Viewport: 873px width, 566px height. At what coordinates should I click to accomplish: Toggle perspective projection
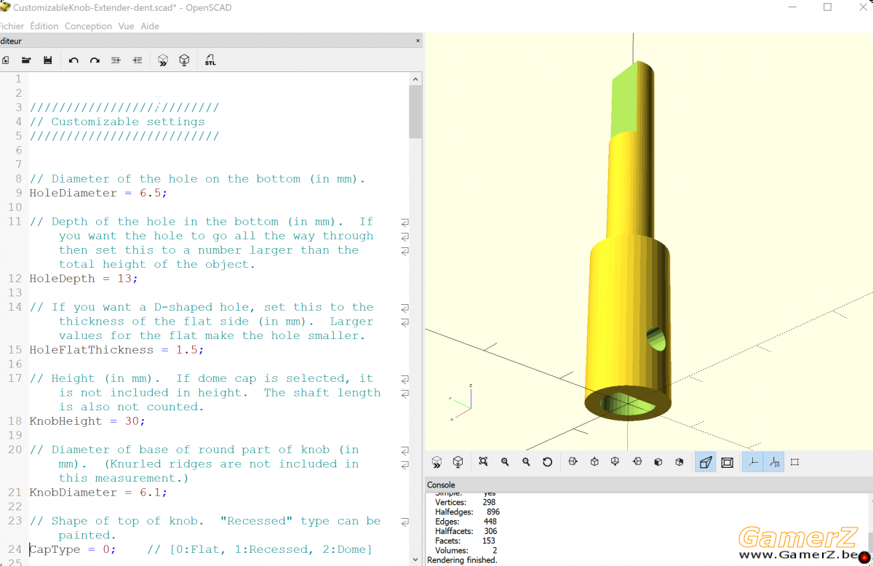[x=705, y=462]
